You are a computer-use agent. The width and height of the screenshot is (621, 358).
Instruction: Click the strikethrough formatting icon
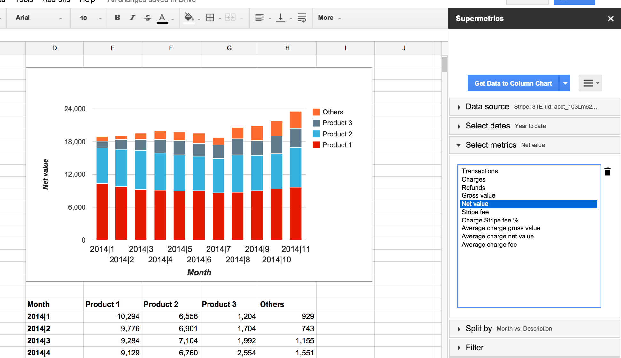147,18
